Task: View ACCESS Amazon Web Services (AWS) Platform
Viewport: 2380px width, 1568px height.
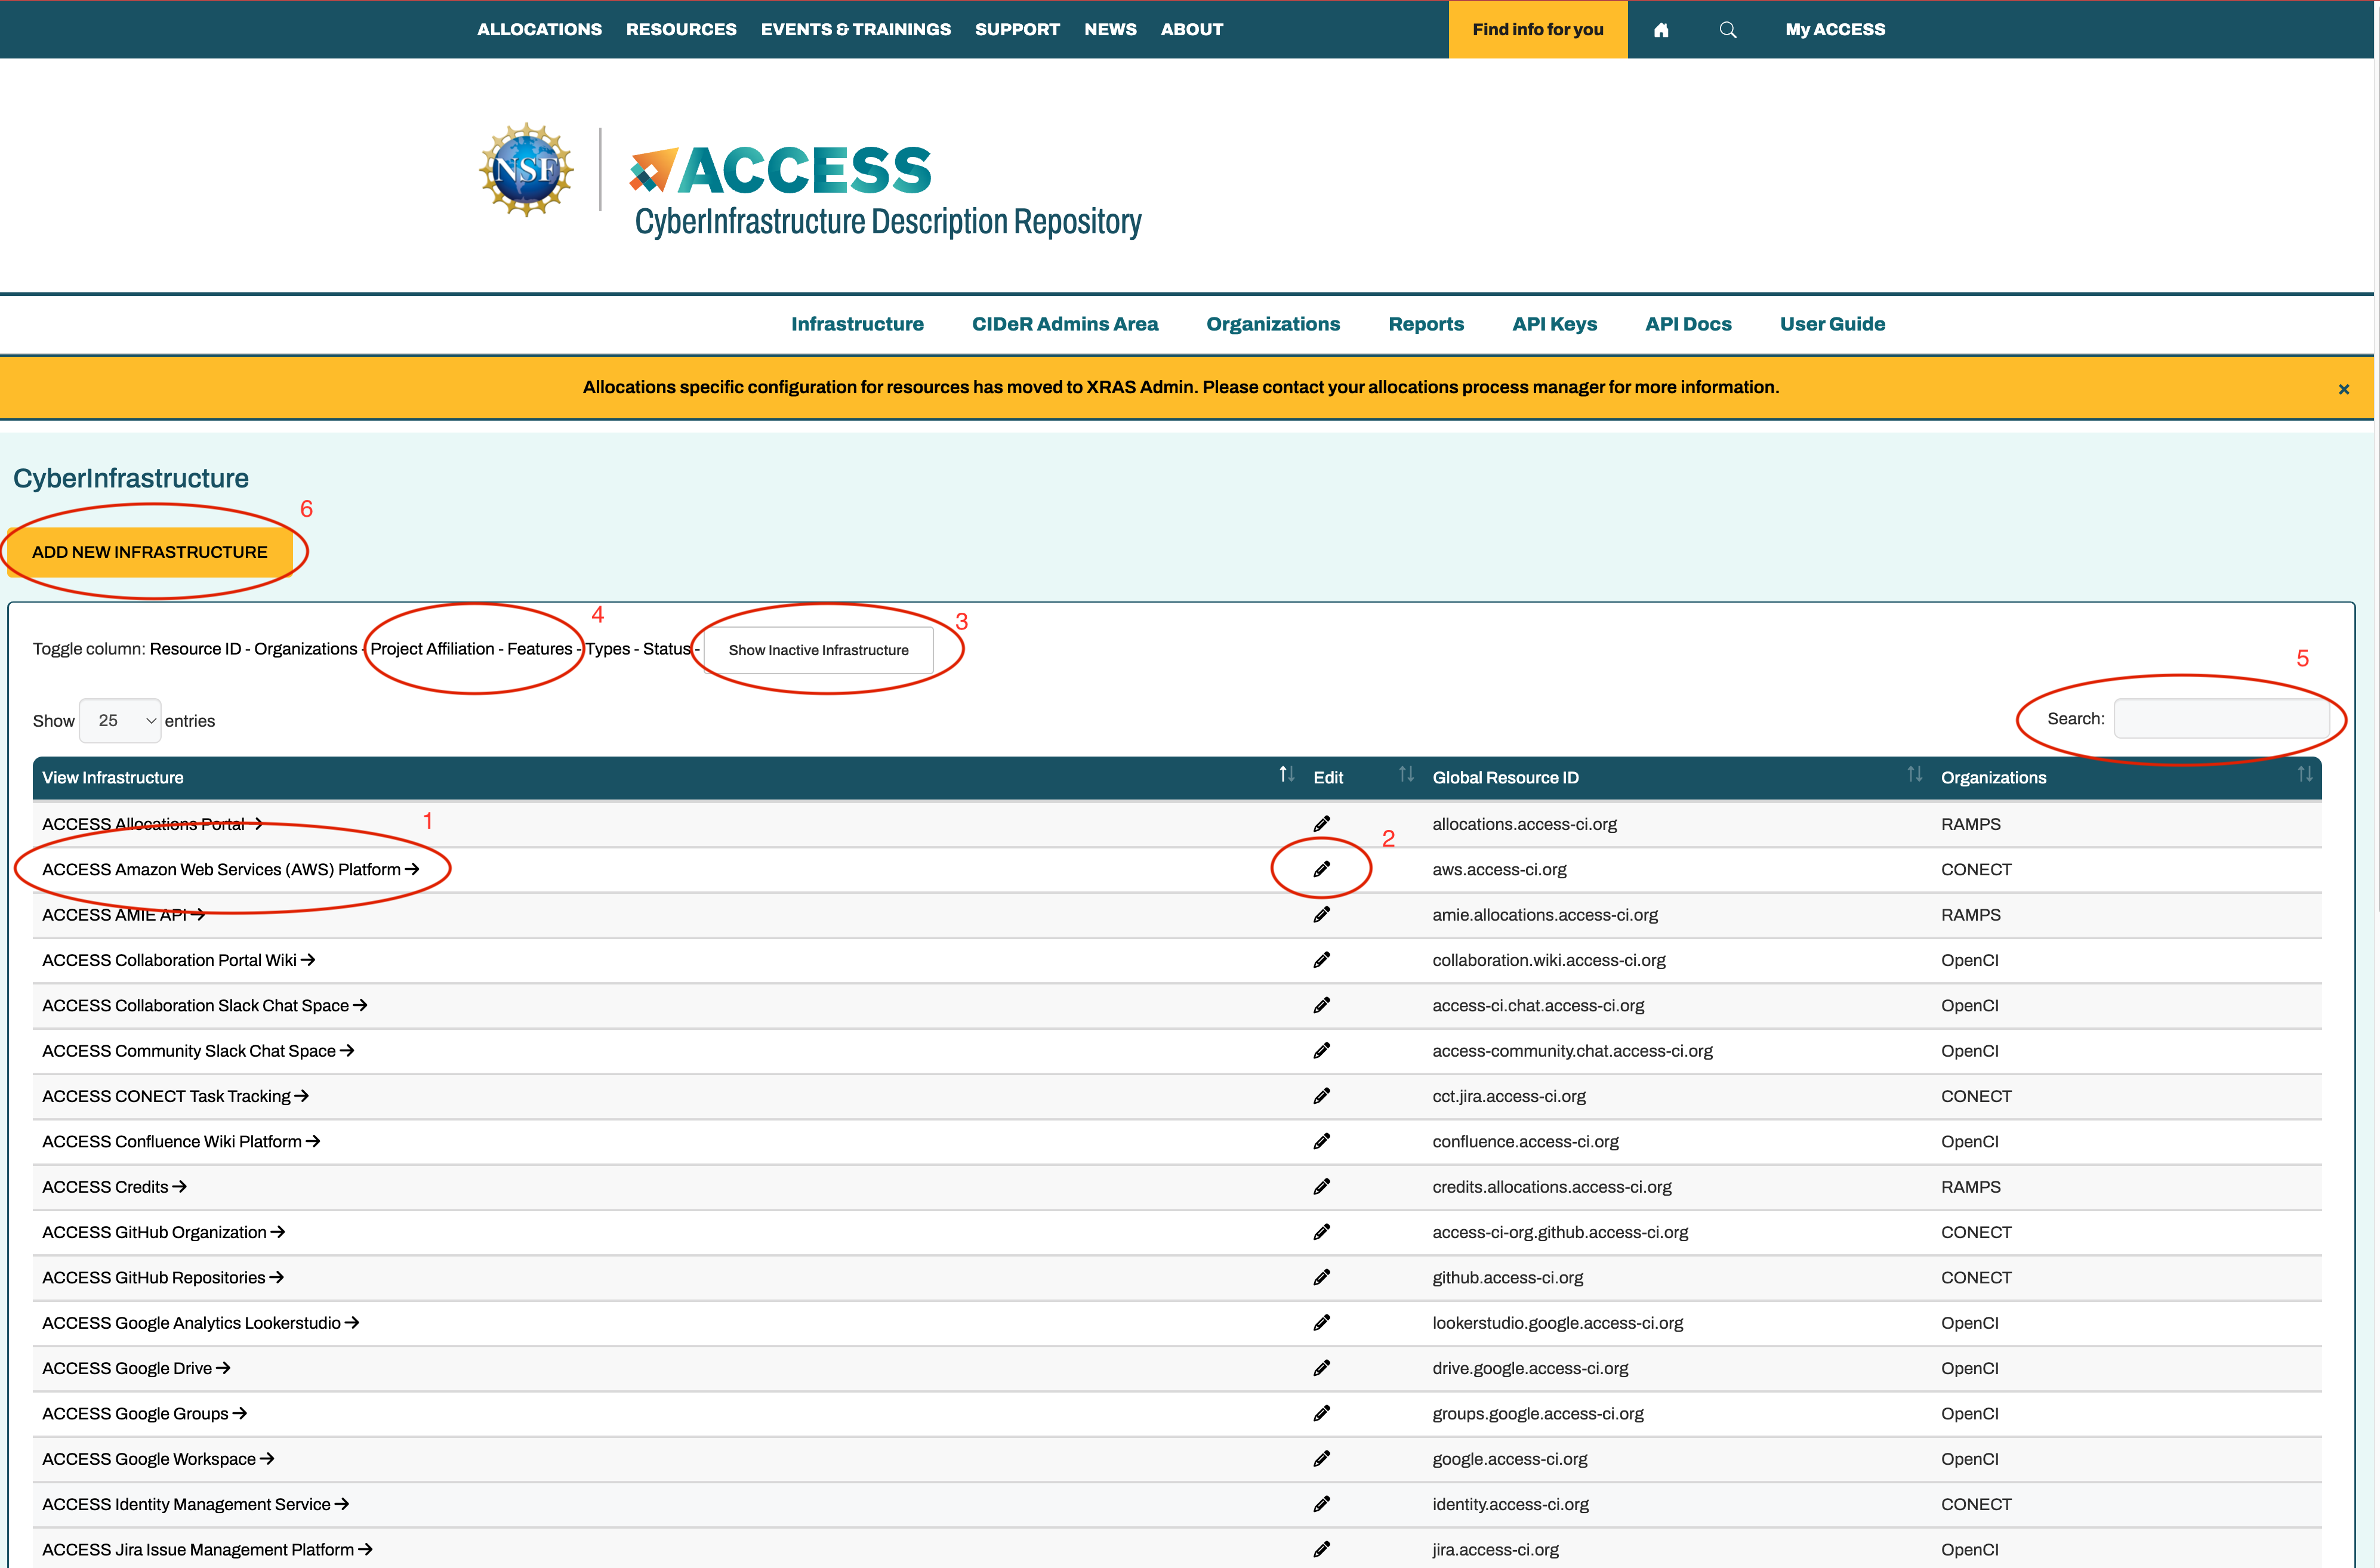Action: tap(230, 869)
